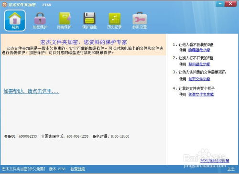The width and height of the screenshot is (239, 174).
Task: Click the app logo in the title bar
Action: 4,5
